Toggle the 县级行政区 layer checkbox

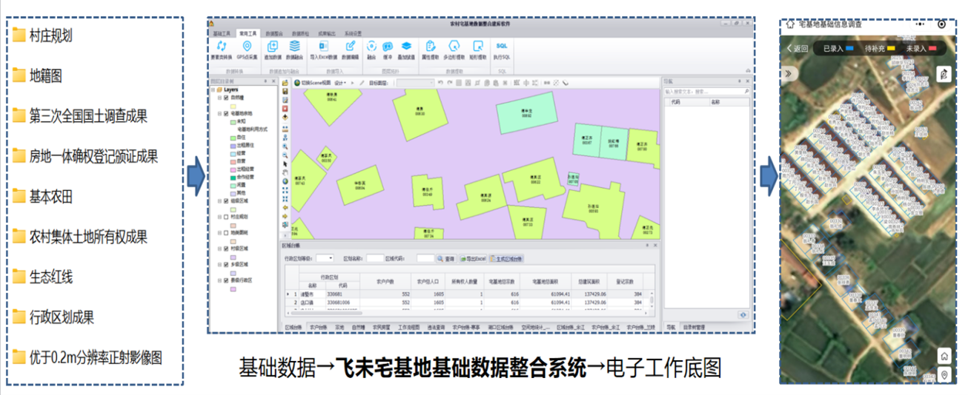pyautogui.click(x=226, y=280)
